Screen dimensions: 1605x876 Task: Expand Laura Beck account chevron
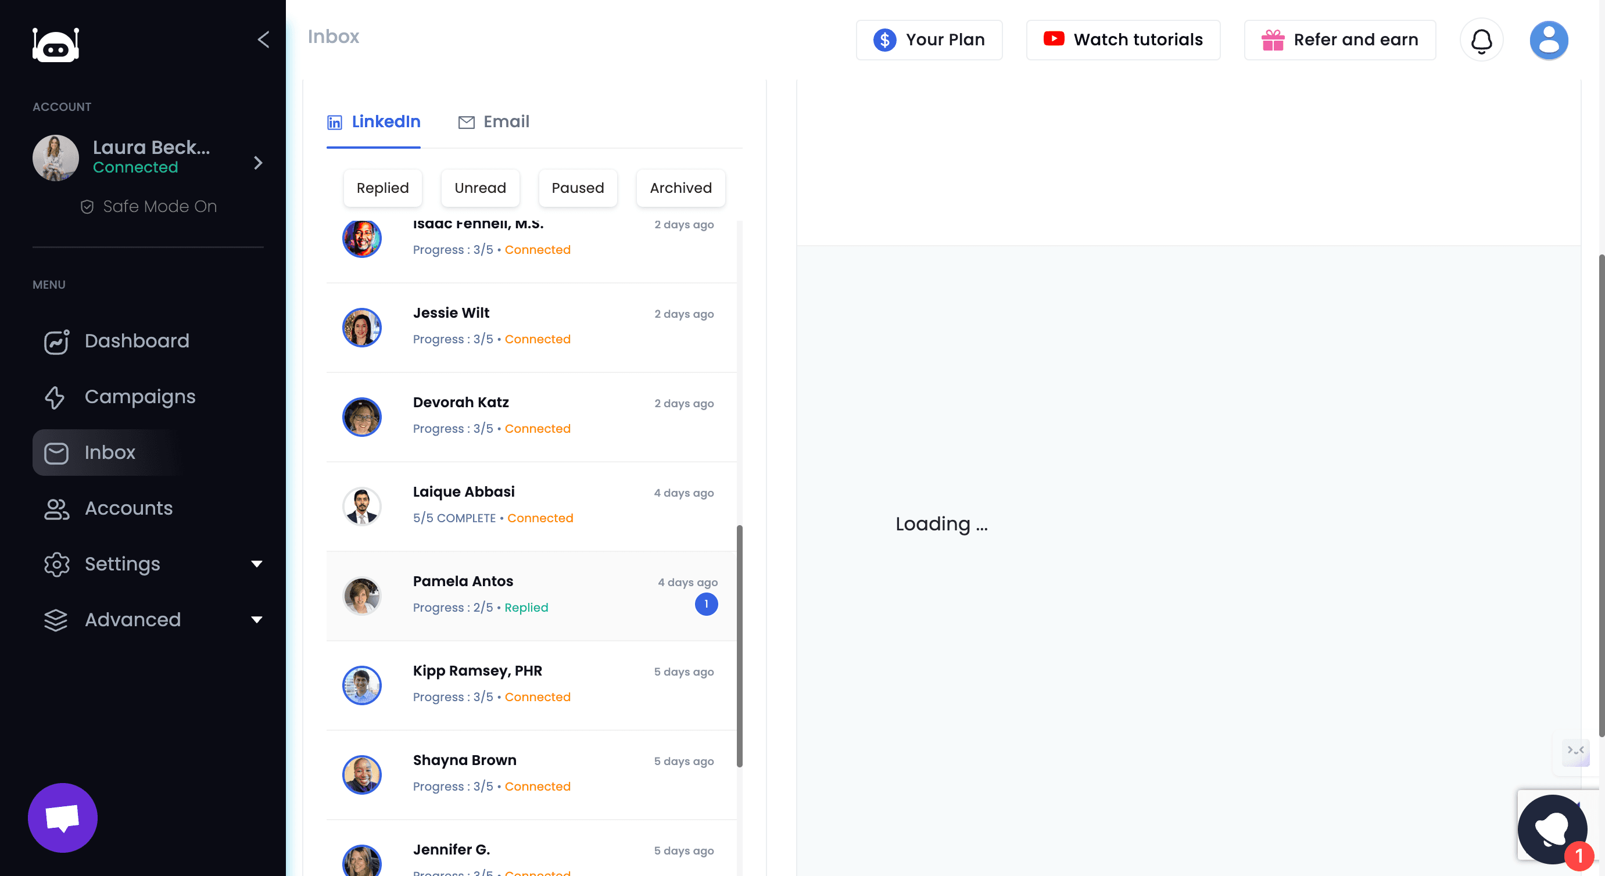coord(259,163)
